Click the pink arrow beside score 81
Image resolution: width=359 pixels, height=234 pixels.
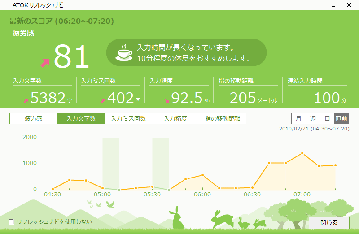tap(45, 63)
